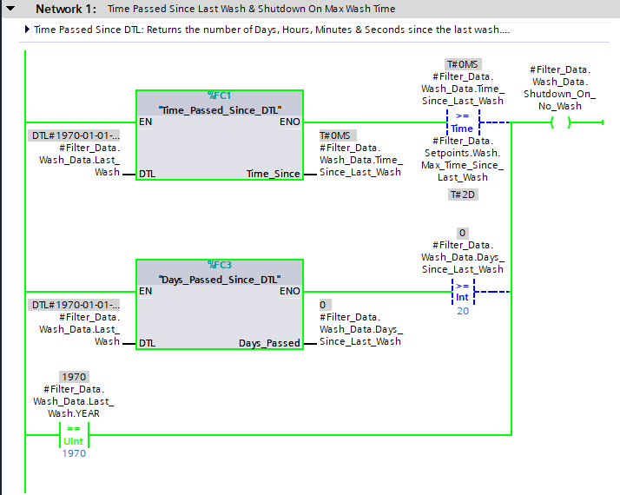This screenshot has height=495, width=620.
Task: Select the Days_Since_Last_Wash operand above Int comparator
Action: [462, 257]
